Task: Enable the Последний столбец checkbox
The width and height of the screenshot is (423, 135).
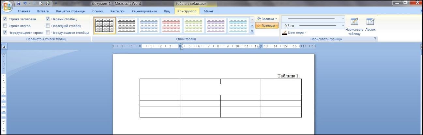Action: (48, 26)
